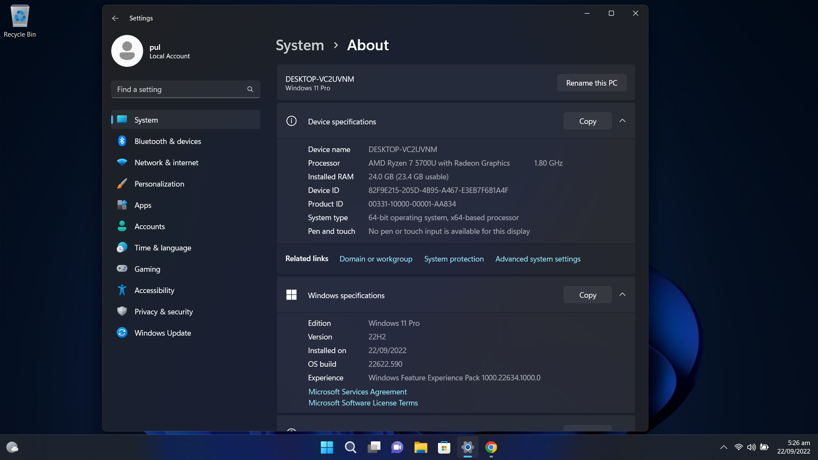Open System protection link
The image size is (818, 460).
pos(454,259)
